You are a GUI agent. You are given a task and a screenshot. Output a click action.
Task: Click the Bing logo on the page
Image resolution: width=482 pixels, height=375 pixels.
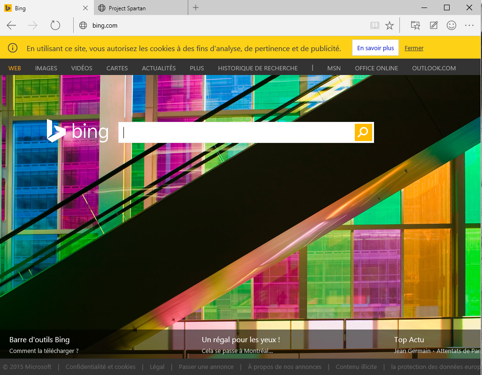[77, 131]
